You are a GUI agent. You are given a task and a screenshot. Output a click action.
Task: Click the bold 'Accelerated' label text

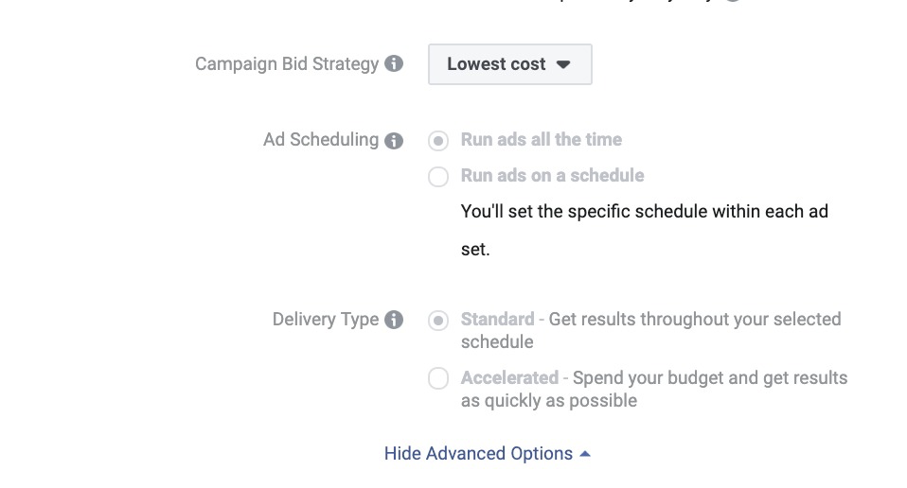click(x=509, y=377)
